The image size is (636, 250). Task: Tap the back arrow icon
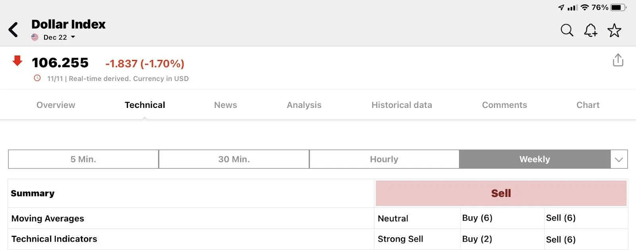tap(14, 30)
